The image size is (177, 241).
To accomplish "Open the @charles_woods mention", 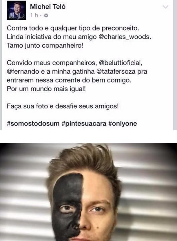I will [x=125, y=37].
